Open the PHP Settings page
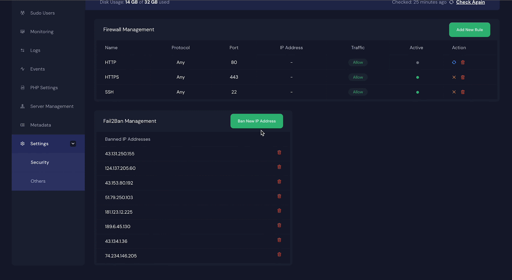 point(44,88)
